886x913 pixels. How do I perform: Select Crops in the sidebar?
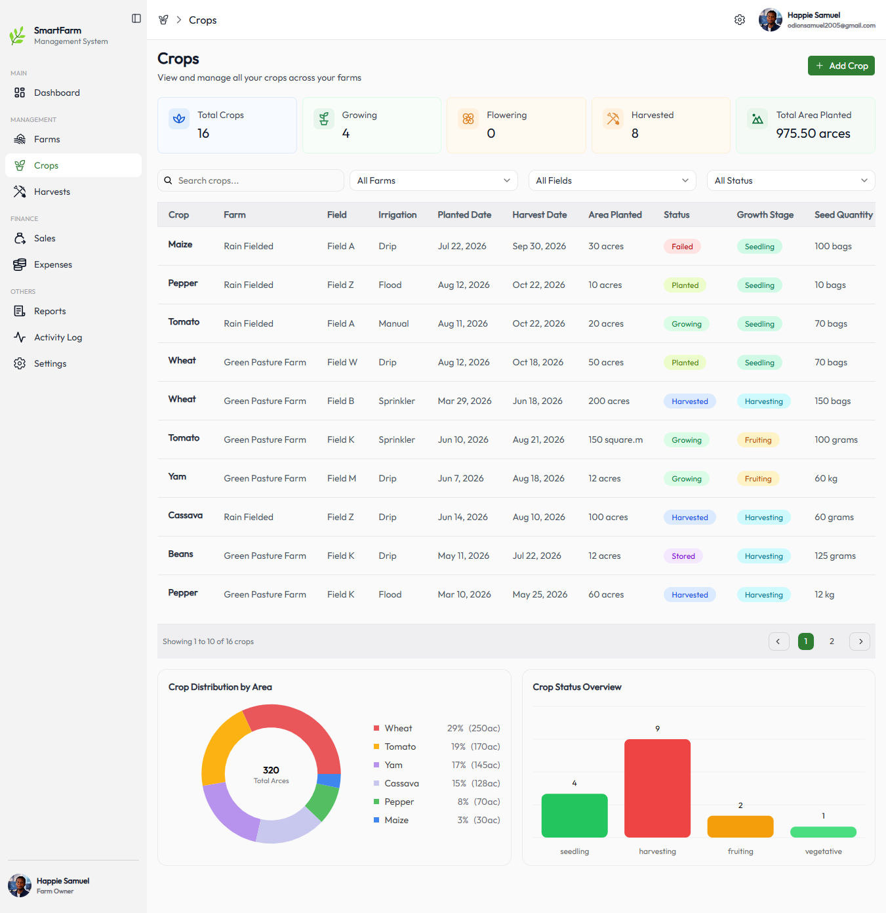click(73, 165)
